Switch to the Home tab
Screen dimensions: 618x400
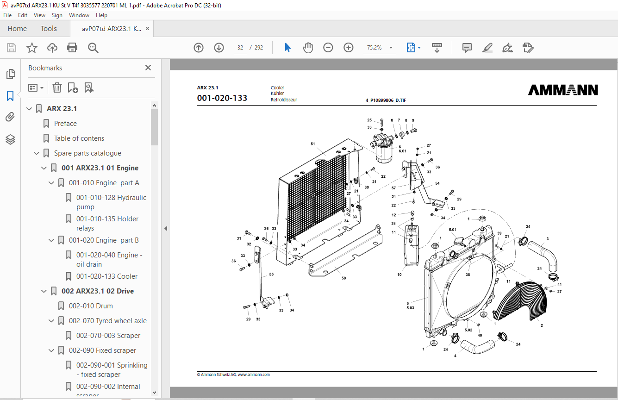pos(17,29)
